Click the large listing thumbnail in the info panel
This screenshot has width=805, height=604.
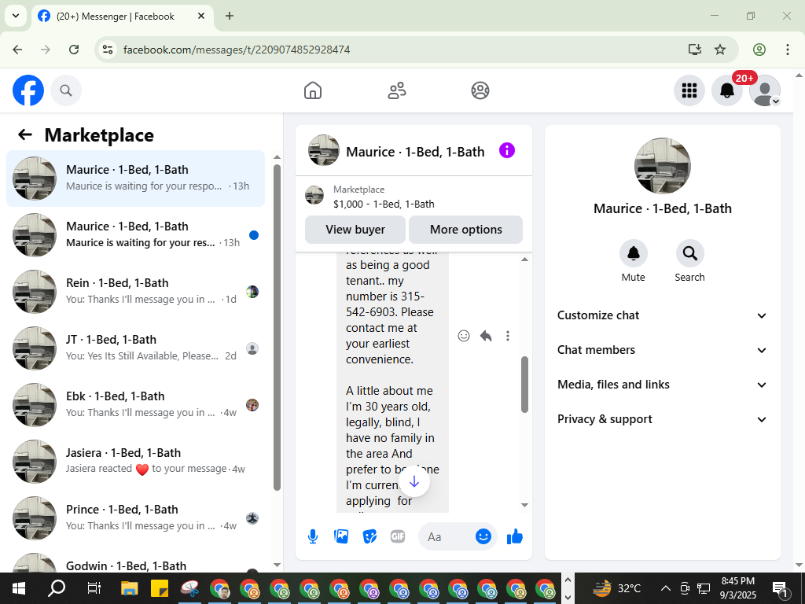tap(662, 165)
